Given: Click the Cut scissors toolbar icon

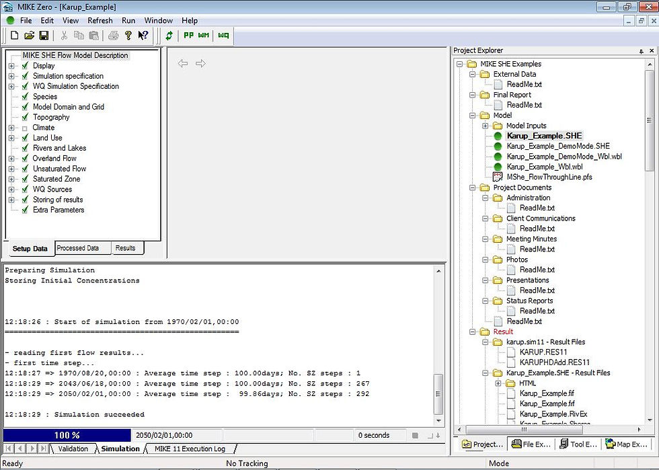Looking at the screenshot, I should 65,36.
